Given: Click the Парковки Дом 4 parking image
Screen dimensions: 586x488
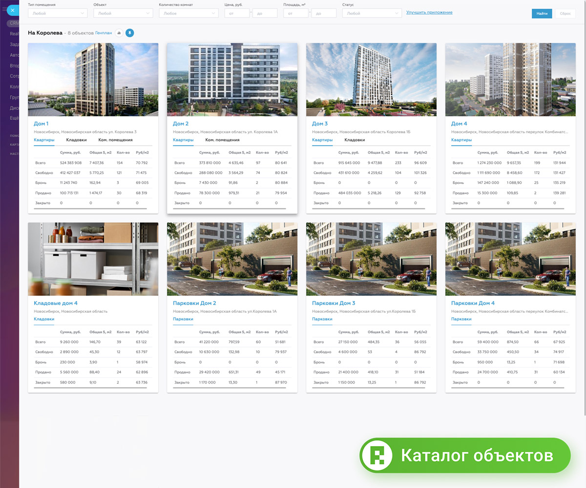Looking at the screenshot, I should [x=510, y=259].
